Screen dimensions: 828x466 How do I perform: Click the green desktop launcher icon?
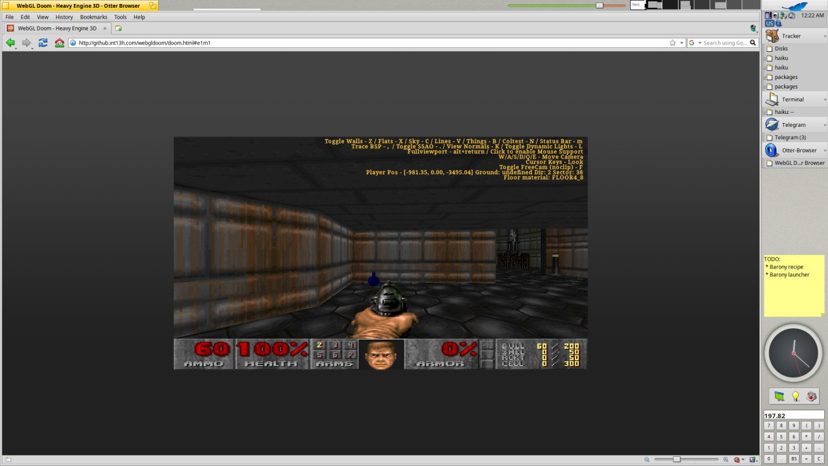[779, 396]
